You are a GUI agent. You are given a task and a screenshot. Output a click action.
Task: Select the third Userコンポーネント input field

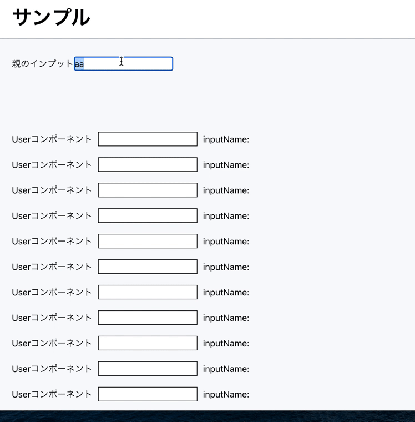click(148, 190)
